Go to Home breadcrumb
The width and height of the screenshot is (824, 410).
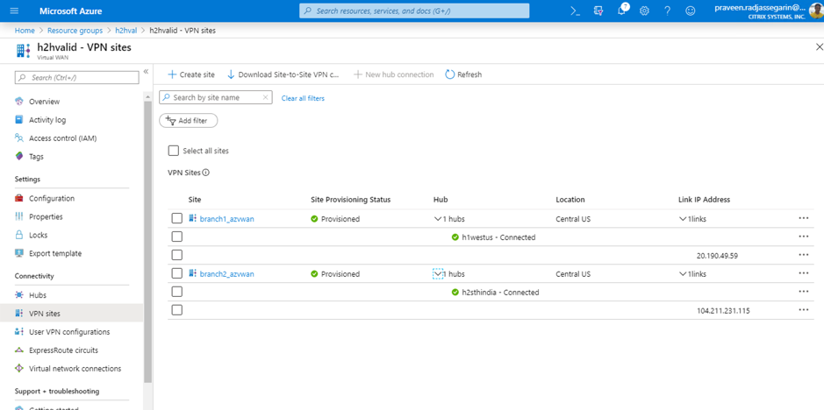click(x=25, y=31)
